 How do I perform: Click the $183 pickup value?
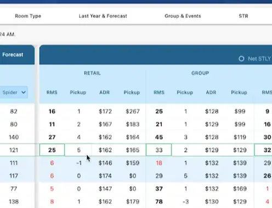click(x=133, y=124)
